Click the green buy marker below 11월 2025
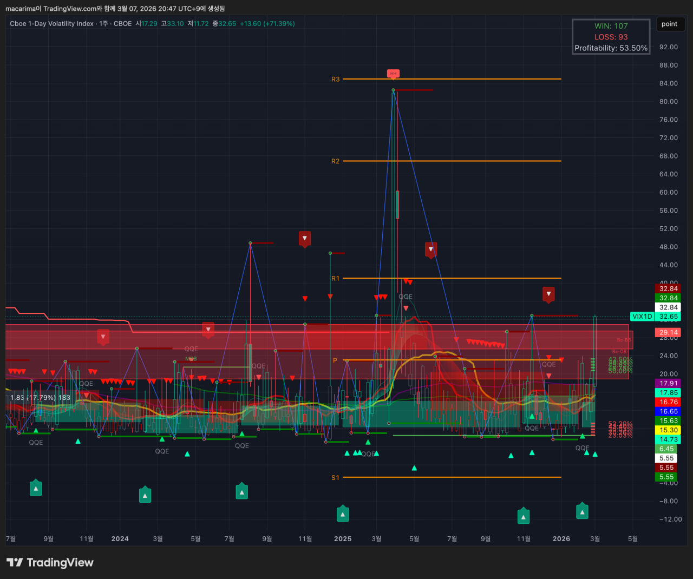Viewport: 693px width, 579px height. (x=523, y=517)
